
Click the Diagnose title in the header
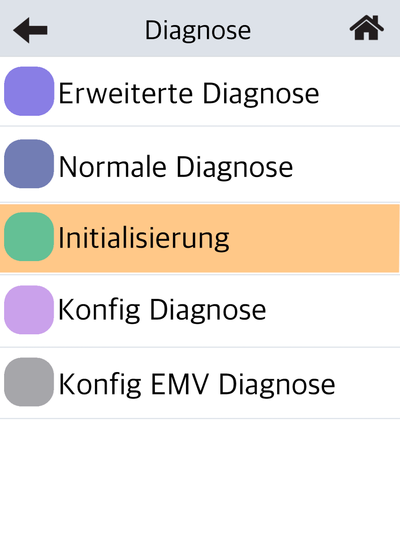(x=198, y=30)
